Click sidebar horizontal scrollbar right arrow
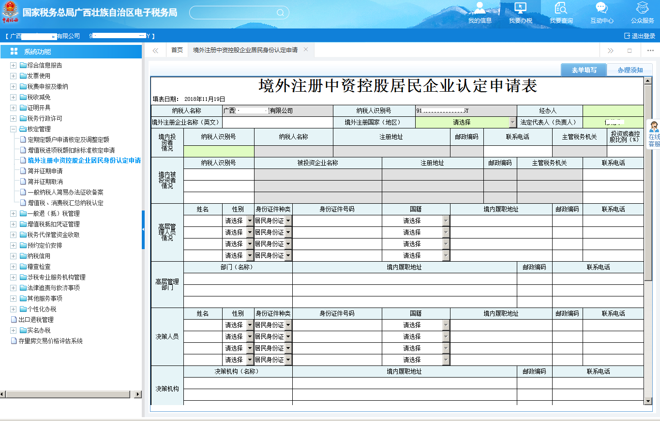 pos(138,394)
